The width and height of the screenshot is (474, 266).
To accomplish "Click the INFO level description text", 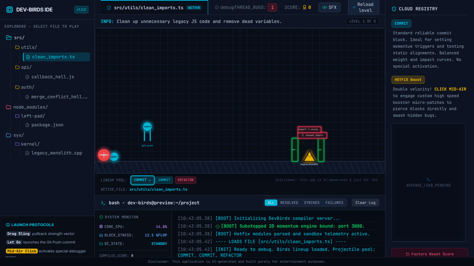I will click(x=199, y=21).
